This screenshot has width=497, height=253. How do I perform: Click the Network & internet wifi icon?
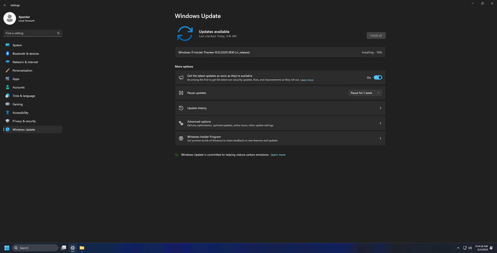pos(7,62)
